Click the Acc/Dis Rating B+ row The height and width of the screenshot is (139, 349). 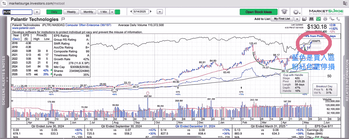click(x=71, y=47)
